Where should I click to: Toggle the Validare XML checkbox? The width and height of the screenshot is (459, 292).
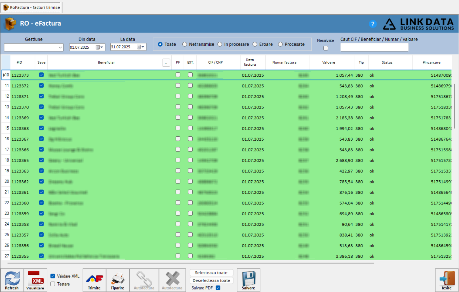pos(53,276)
